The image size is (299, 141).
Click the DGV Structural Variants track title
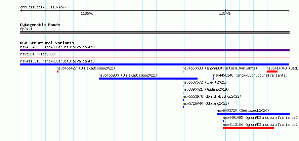point(47,43)
